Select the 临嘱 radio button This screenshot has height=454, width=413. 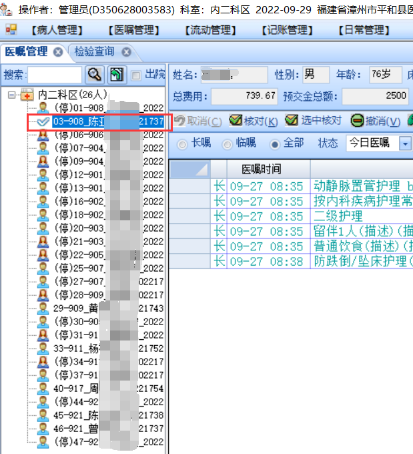pyautogui.click(x=228, y=144)
